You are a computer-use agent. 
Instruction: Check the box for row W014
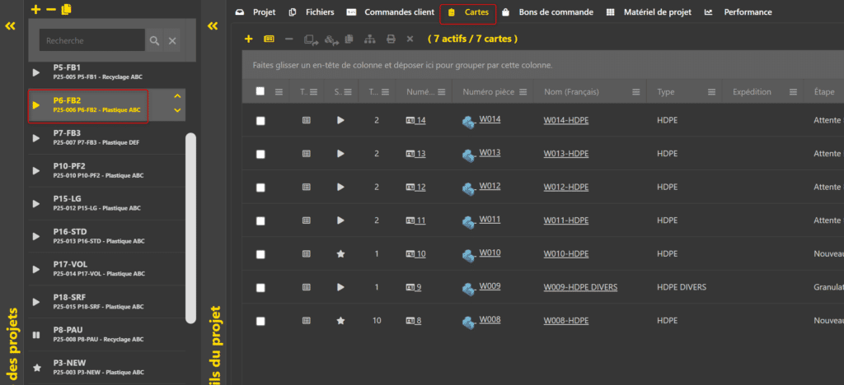[260, 121]
